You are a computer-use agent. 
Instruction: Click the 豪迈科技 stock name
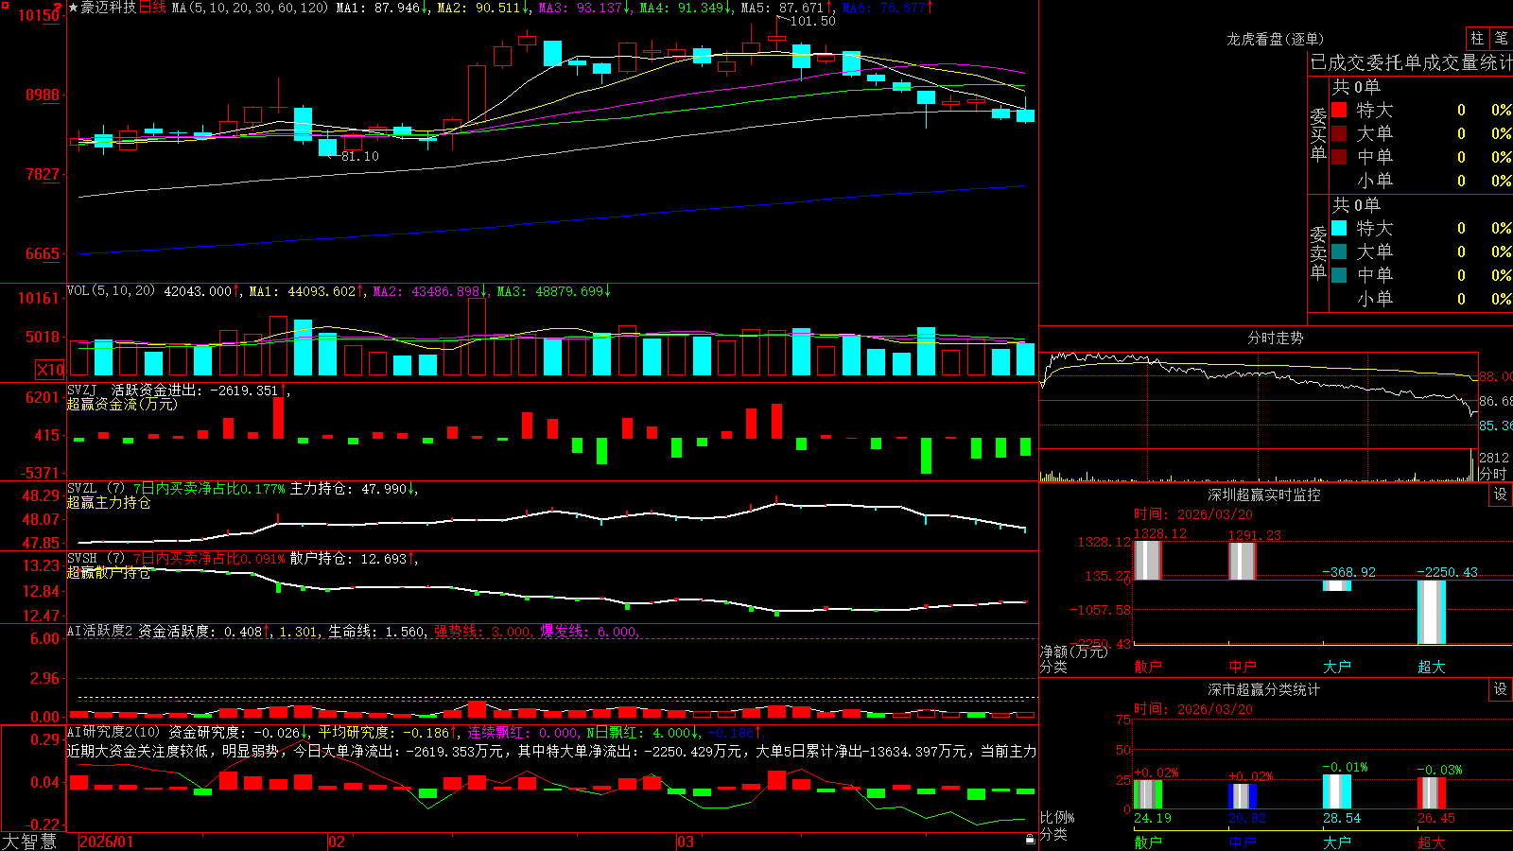(109, 8)
